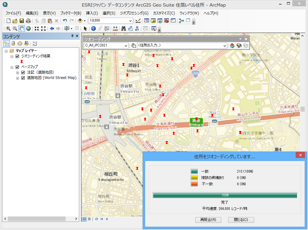This screenshot has height=230, width=308.
Task: Open the HTML Popup tool
Action: click(107, 29)
